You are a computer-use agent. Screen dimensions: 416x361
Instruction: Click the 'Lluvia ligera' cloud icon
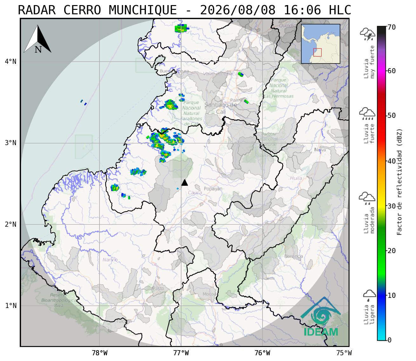(x=370, y=295)
